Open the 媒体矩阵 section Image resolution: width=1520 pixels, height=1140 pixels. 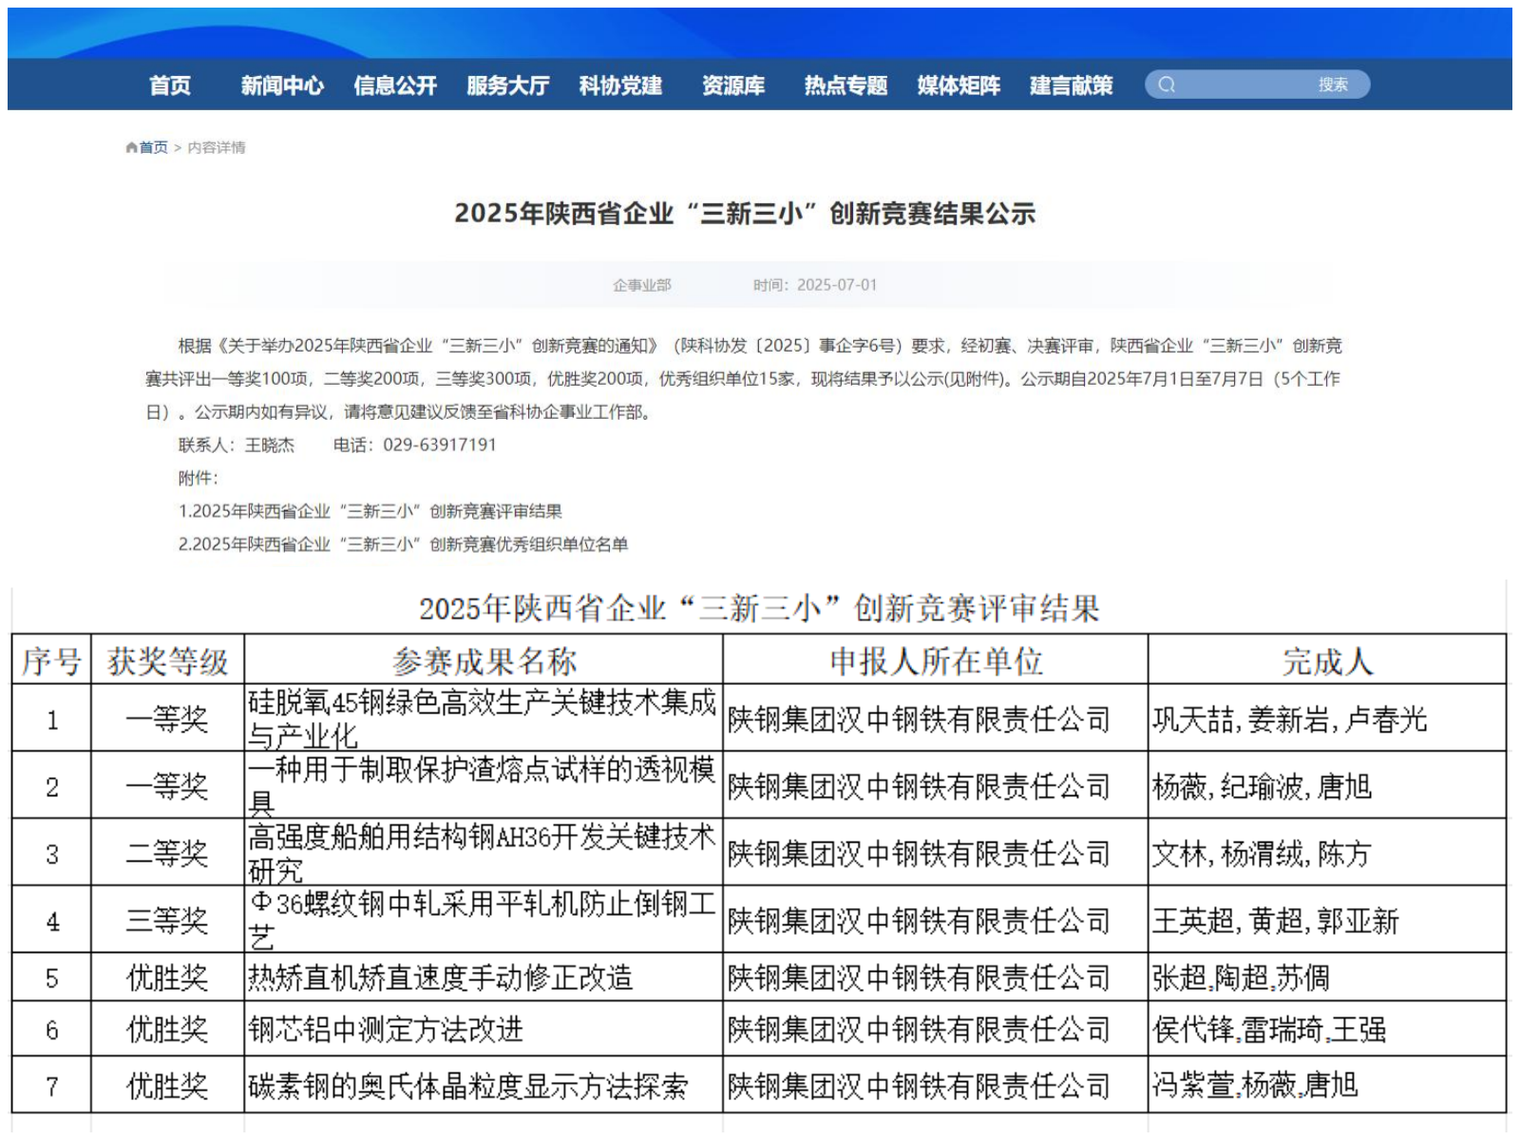[959, 85]
